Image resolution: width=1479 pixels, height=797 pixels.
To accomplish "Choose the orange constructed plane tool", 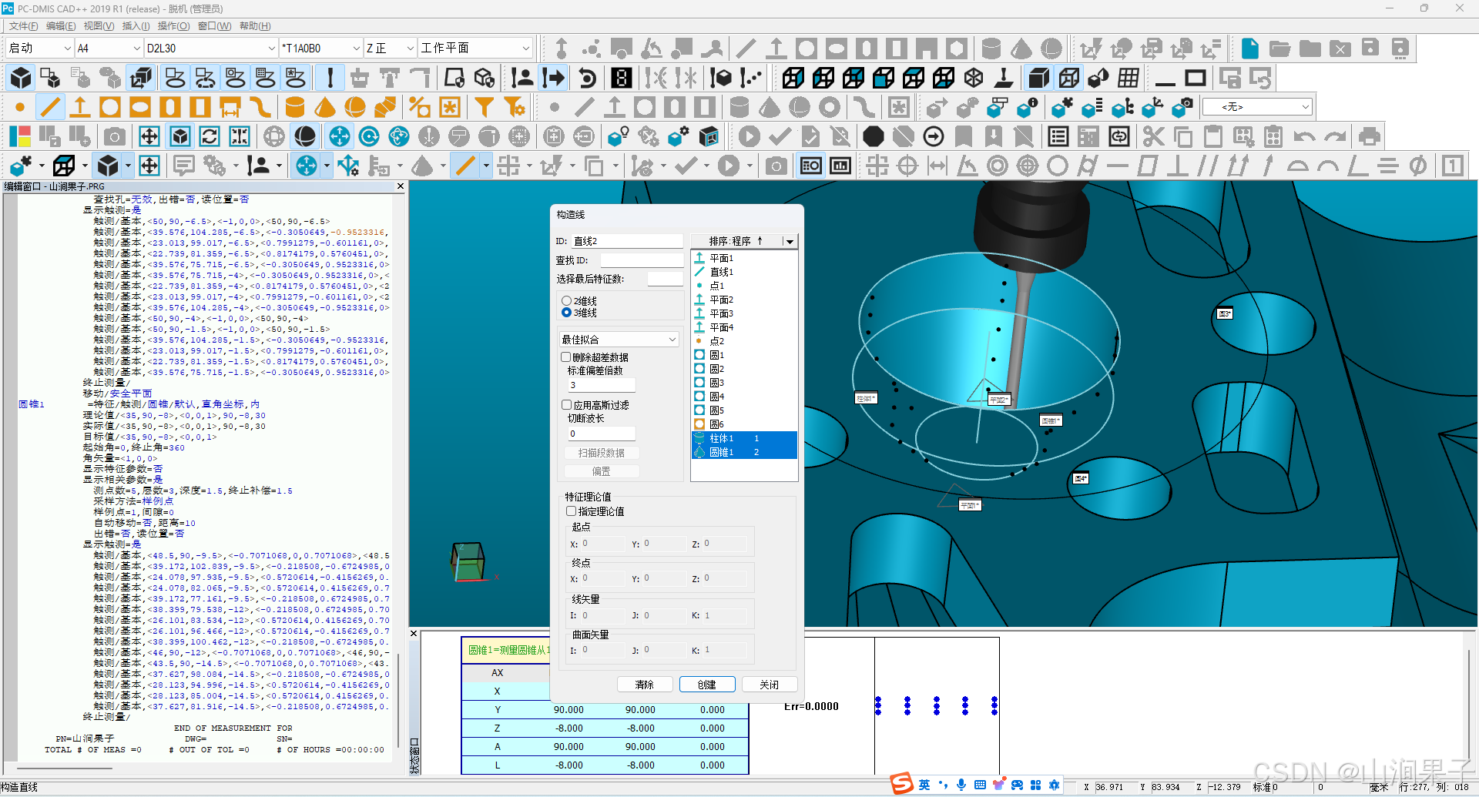I will click(80, 107).
